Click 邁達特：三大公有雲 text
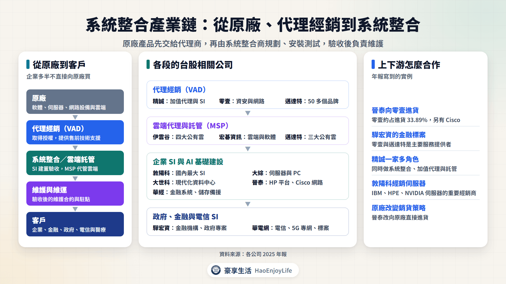The width and height of the screenshot is (506, 284). tap(311, 137)
